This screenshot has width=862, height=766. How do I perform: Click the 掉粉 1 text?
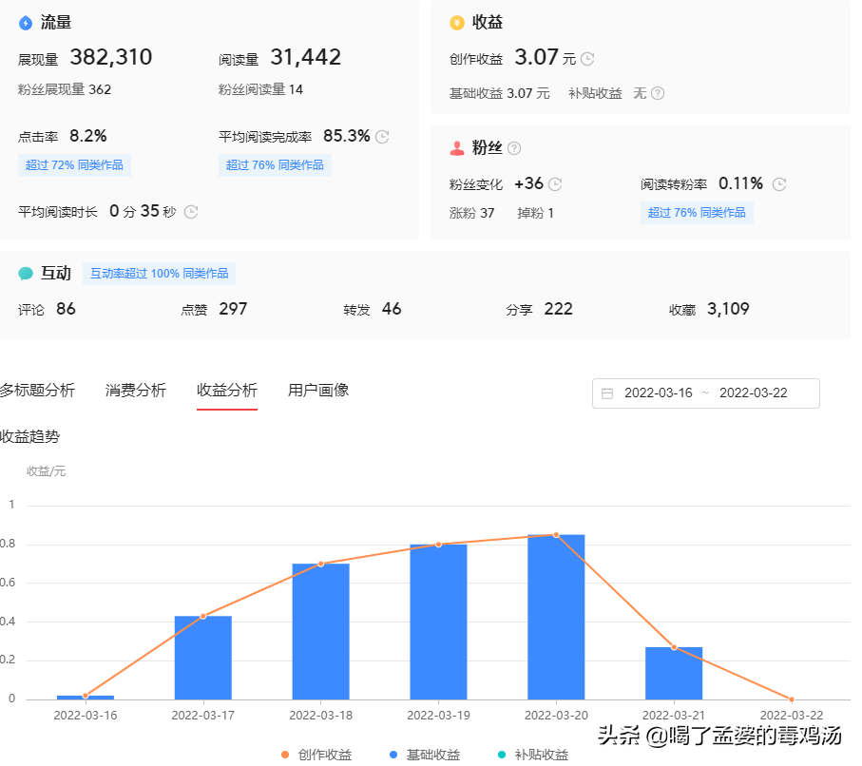click(x=535, y=213)
